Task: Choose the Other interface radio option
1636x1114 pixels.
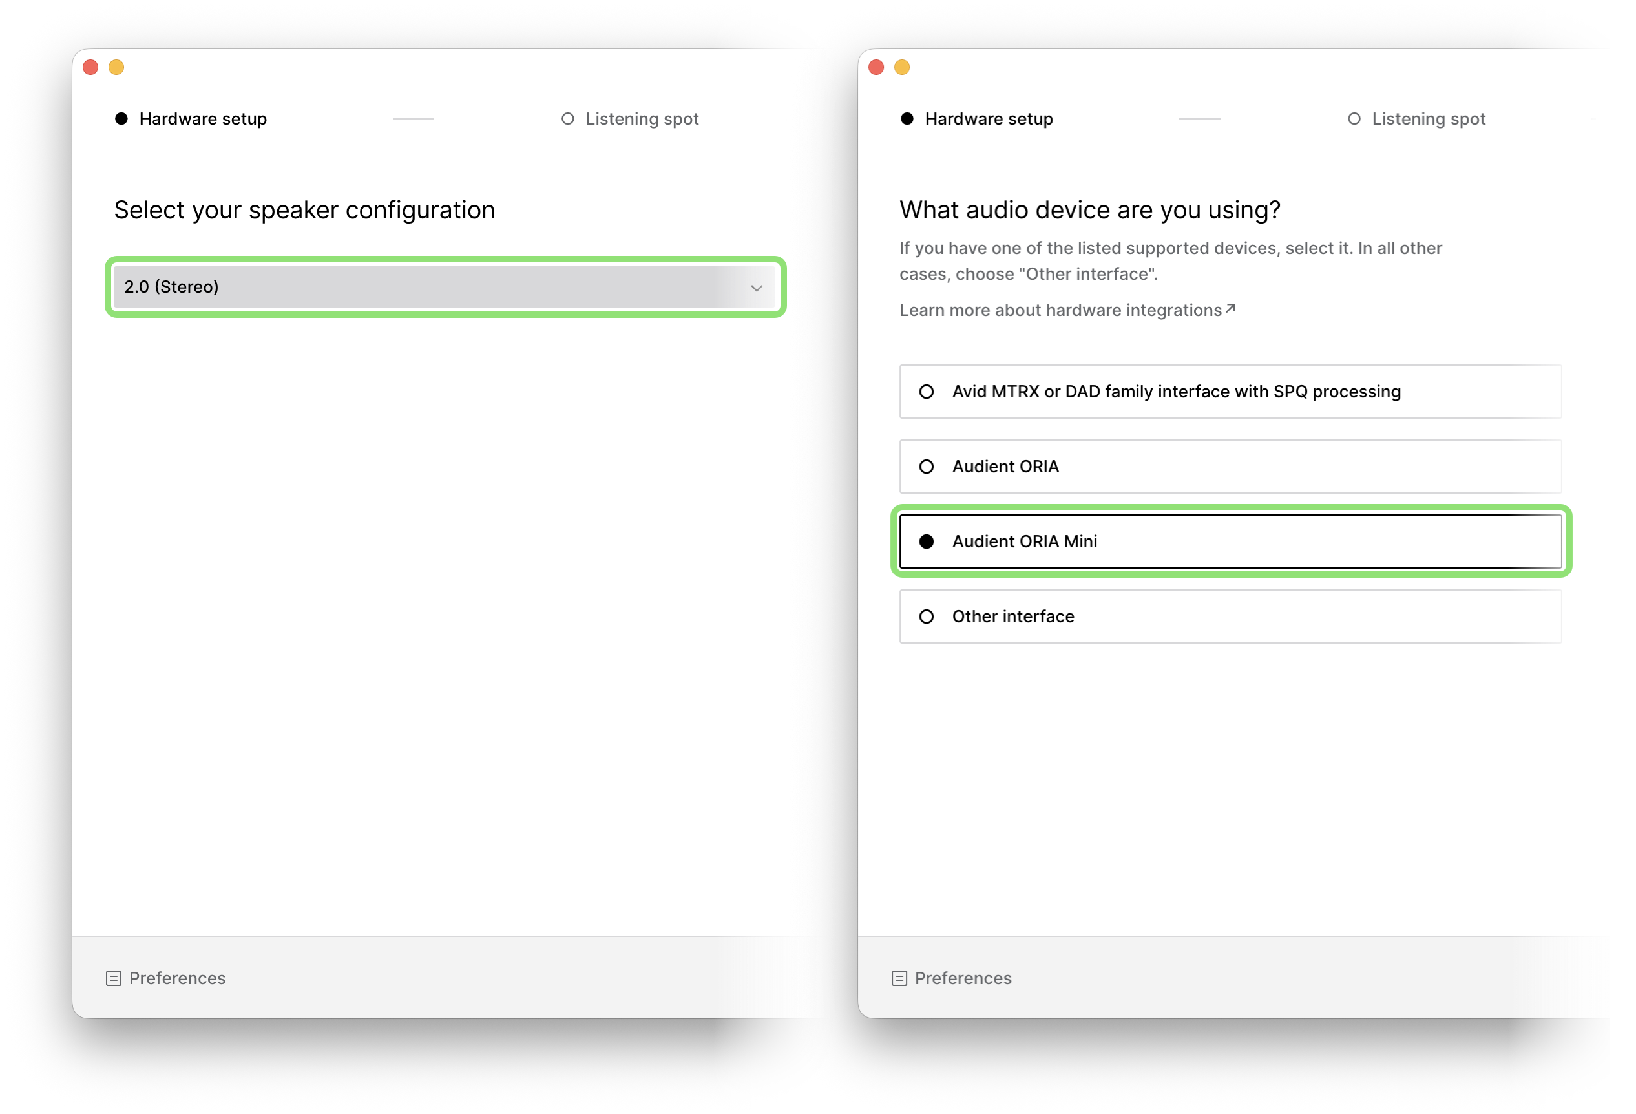Action: pos(1230,616)
